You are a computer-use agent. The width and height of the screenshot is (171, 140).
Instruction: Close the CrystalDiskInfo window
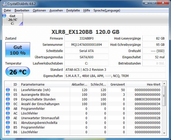click(163, 3)
